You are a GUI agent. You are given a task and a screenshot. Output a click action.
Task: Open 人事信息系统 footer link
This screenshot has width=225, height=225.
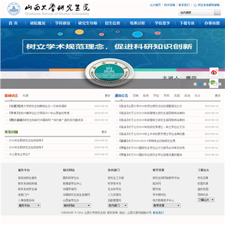(x=26, y=201)
